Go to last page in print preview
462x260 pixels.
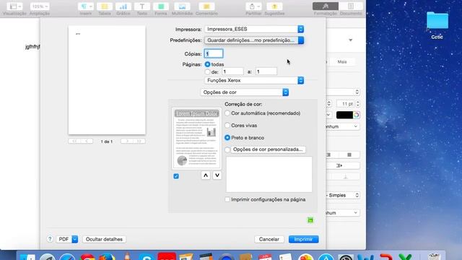[x=139, y=142]
